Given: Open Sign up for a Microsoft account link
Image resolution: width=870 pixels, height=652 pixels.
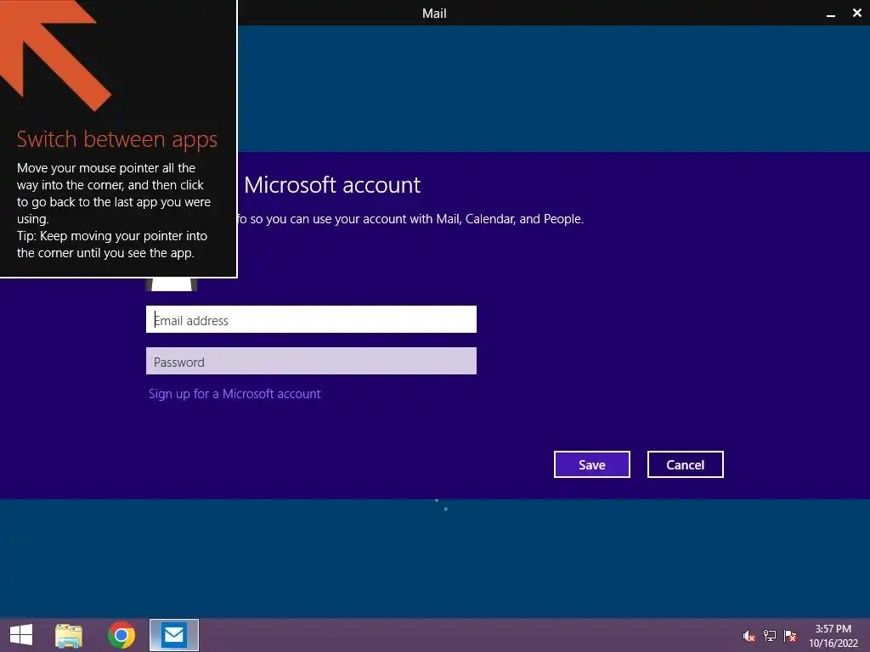Looking at the screenshot, I should coord(234,394).
